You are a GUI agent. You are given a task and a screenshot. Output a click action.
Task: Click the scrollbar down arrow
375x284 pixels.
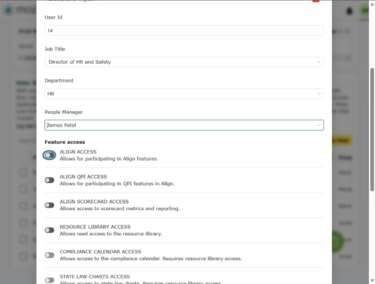[372, 280]
